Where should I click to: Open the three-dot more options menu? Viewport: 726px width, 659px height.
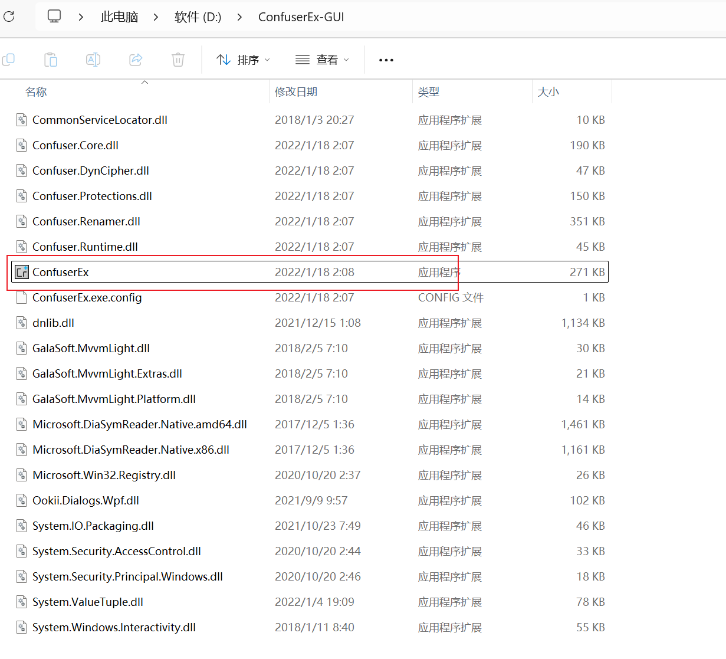click(x=386, y=60)
